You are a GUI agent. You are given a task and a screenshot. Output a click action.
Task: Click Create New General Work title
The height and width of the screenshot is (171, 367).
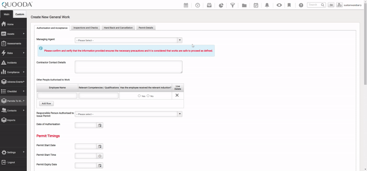click(x=50, y=17)
